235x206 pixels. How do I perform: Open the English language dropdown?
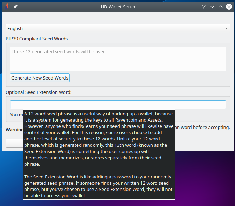(x=118, y=28)
